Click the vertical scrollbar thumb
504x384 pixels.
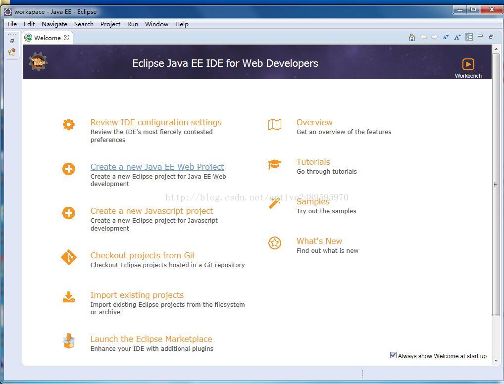tap(496, 184)
